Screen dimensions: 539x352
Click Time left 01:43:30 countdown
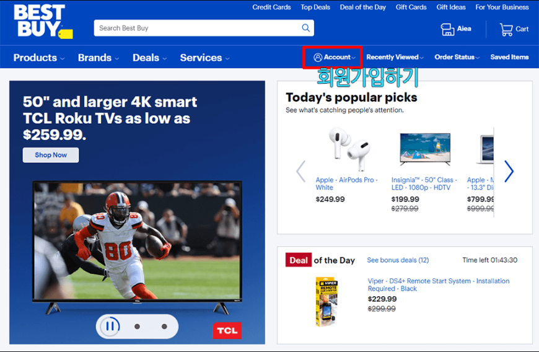(489, 260)
